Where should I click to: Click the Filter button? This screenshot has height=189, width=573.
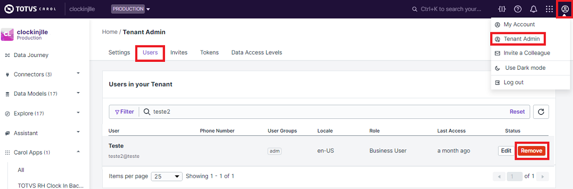(x=124, y=112)
